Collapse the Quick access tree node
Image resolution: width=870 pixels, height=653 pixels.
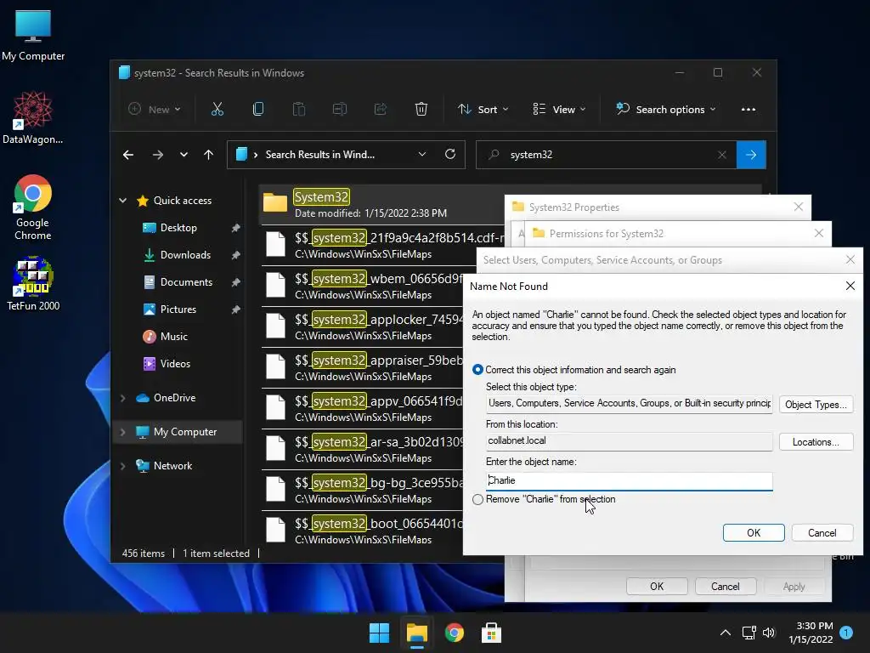[123, 201]
